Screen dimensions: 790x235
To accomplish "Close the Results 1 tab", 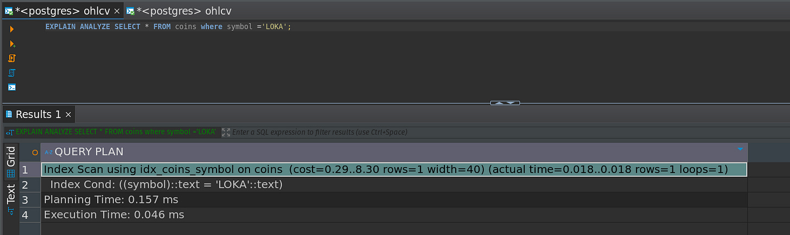I will (68, 115).
